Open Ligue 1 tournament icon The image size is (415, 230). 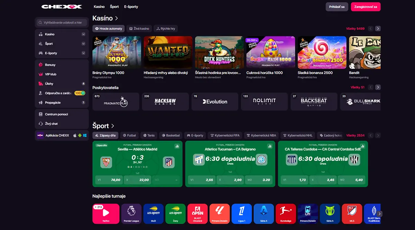[x=241, y=214]
